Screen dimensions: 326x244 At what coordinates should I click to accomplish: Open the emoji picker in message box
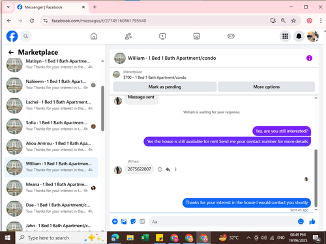tap(301, 221)
